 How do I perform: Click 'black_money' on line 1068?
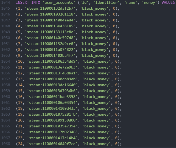(x=96, y=144)
